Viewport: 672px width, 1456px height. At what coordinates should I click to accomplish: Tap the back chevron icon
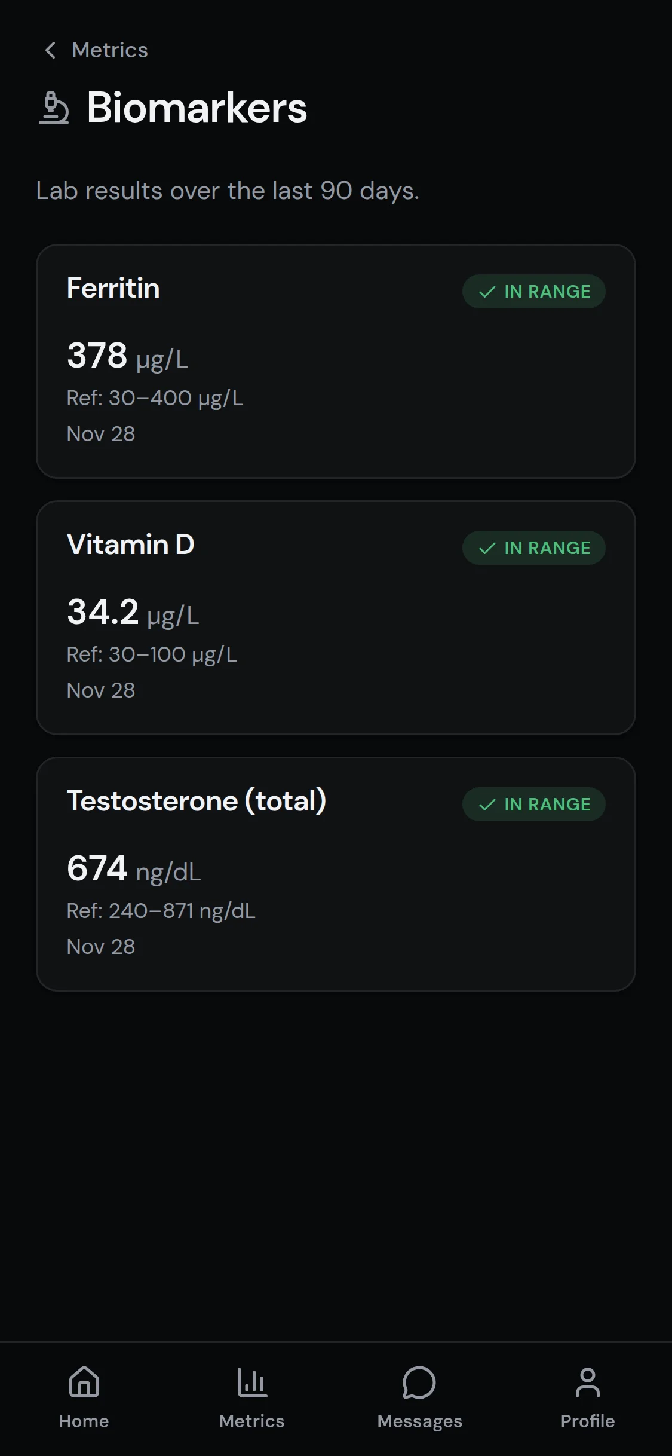click(x=50, y=50)
